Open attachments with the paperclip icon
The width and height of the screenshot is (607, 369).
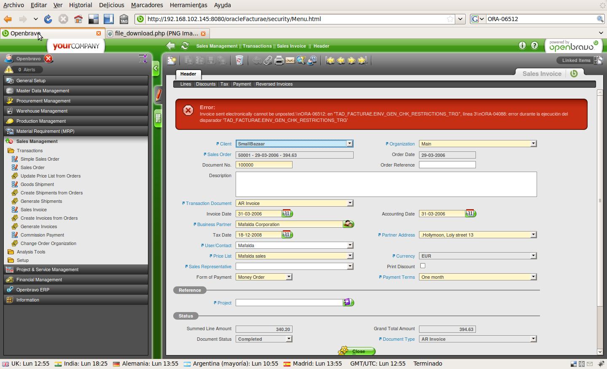click(268, 60)
